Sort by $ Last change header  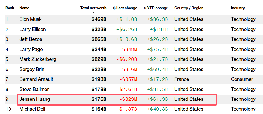click(x=125, y=8)
